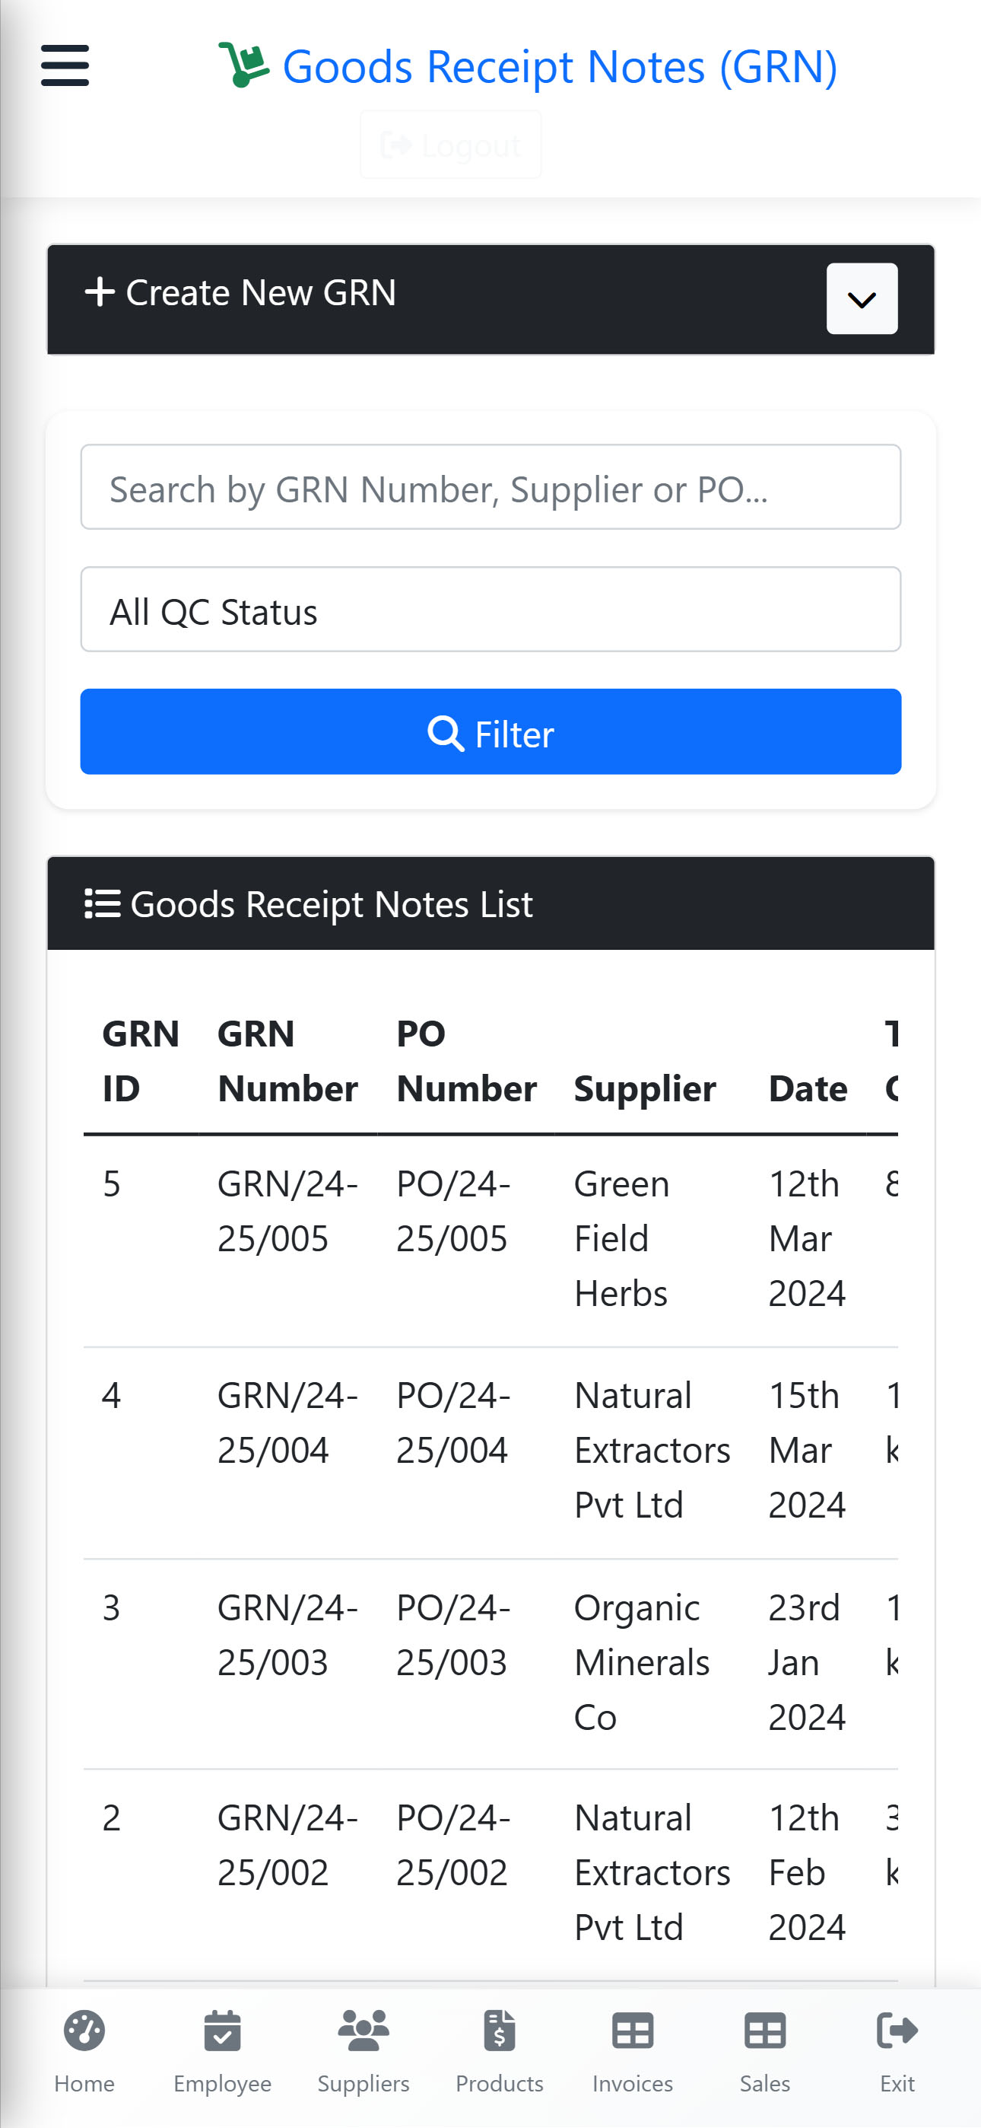Open the hamburger menu
Image resolution: width=981 pixels, height=2128 pixels.
pyautogui.click(x=65, y=65)
